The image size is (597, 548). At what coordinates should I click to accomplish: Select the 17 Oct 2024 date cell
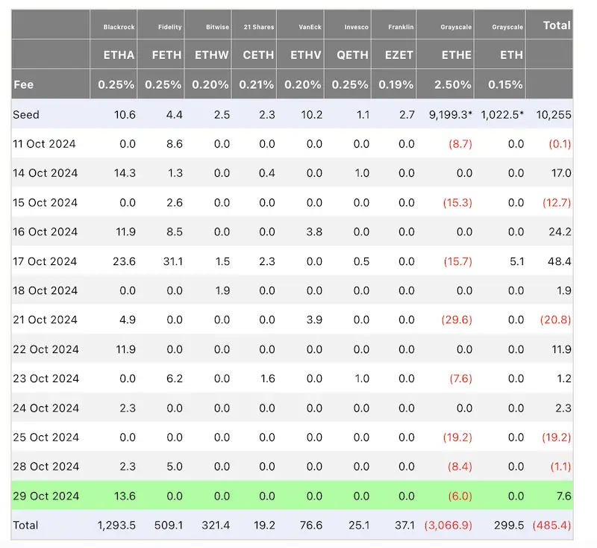pyautogui.click(x=46, y=261)
